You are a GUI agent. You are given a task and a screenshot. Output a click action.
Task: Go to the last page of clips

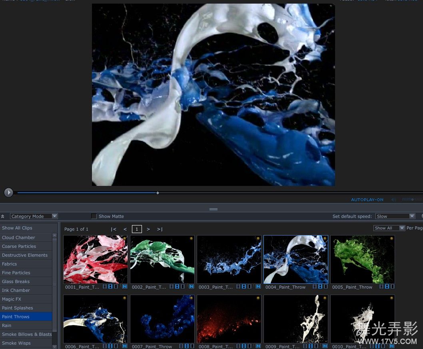pos(160,229)
